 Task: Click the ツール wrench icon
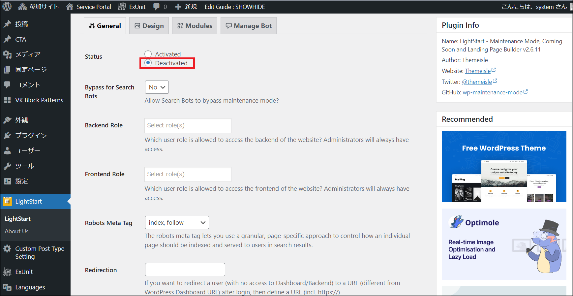(7, 166)
